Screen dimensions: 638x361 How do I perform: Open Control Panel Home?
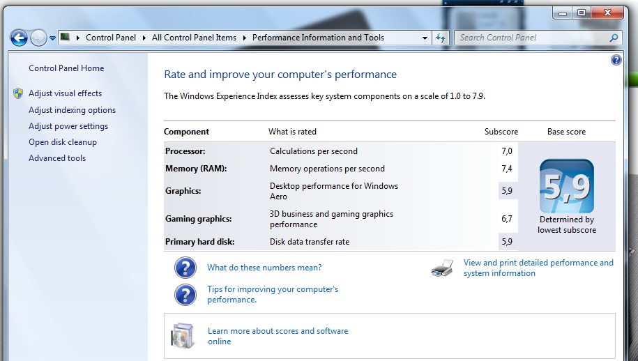click(66, 68)
